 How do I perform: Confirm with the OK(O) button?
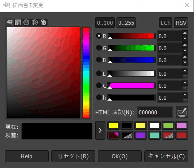[x=120, y=156]
